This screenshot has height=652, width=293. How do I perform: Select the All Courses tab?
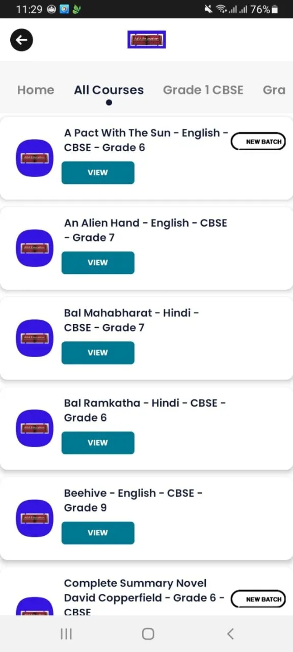pyautogui.click(x=109, y=90)
